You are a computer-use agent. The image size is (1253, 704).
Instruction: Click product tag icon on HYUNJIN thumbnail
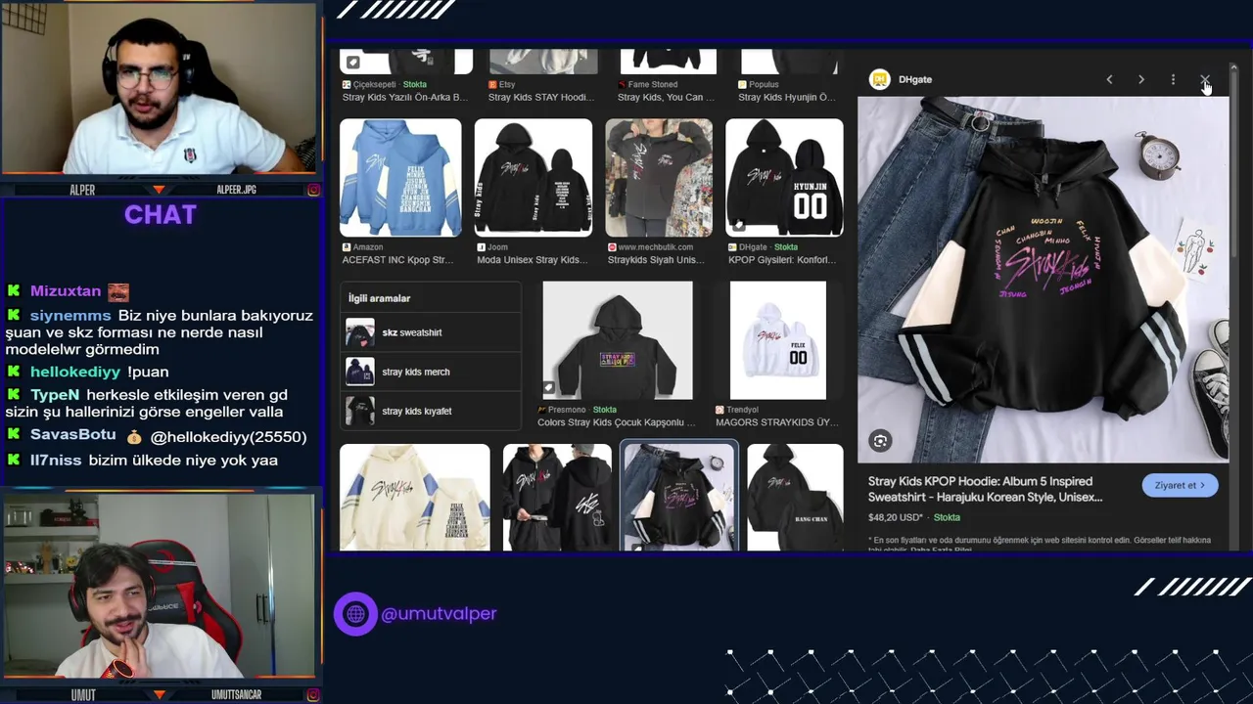point(738,224)
